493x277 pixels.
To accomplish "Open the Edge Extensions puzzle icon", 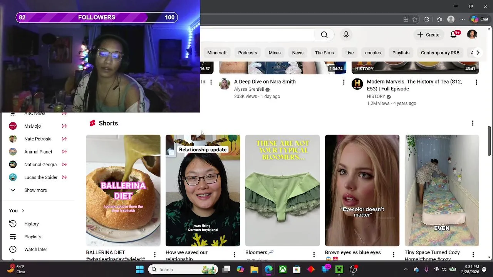I will click(426, 19).
